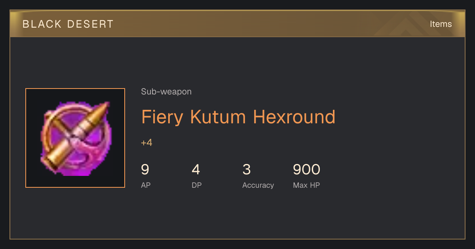Click the Max HP stat label

tap(306, 185)
